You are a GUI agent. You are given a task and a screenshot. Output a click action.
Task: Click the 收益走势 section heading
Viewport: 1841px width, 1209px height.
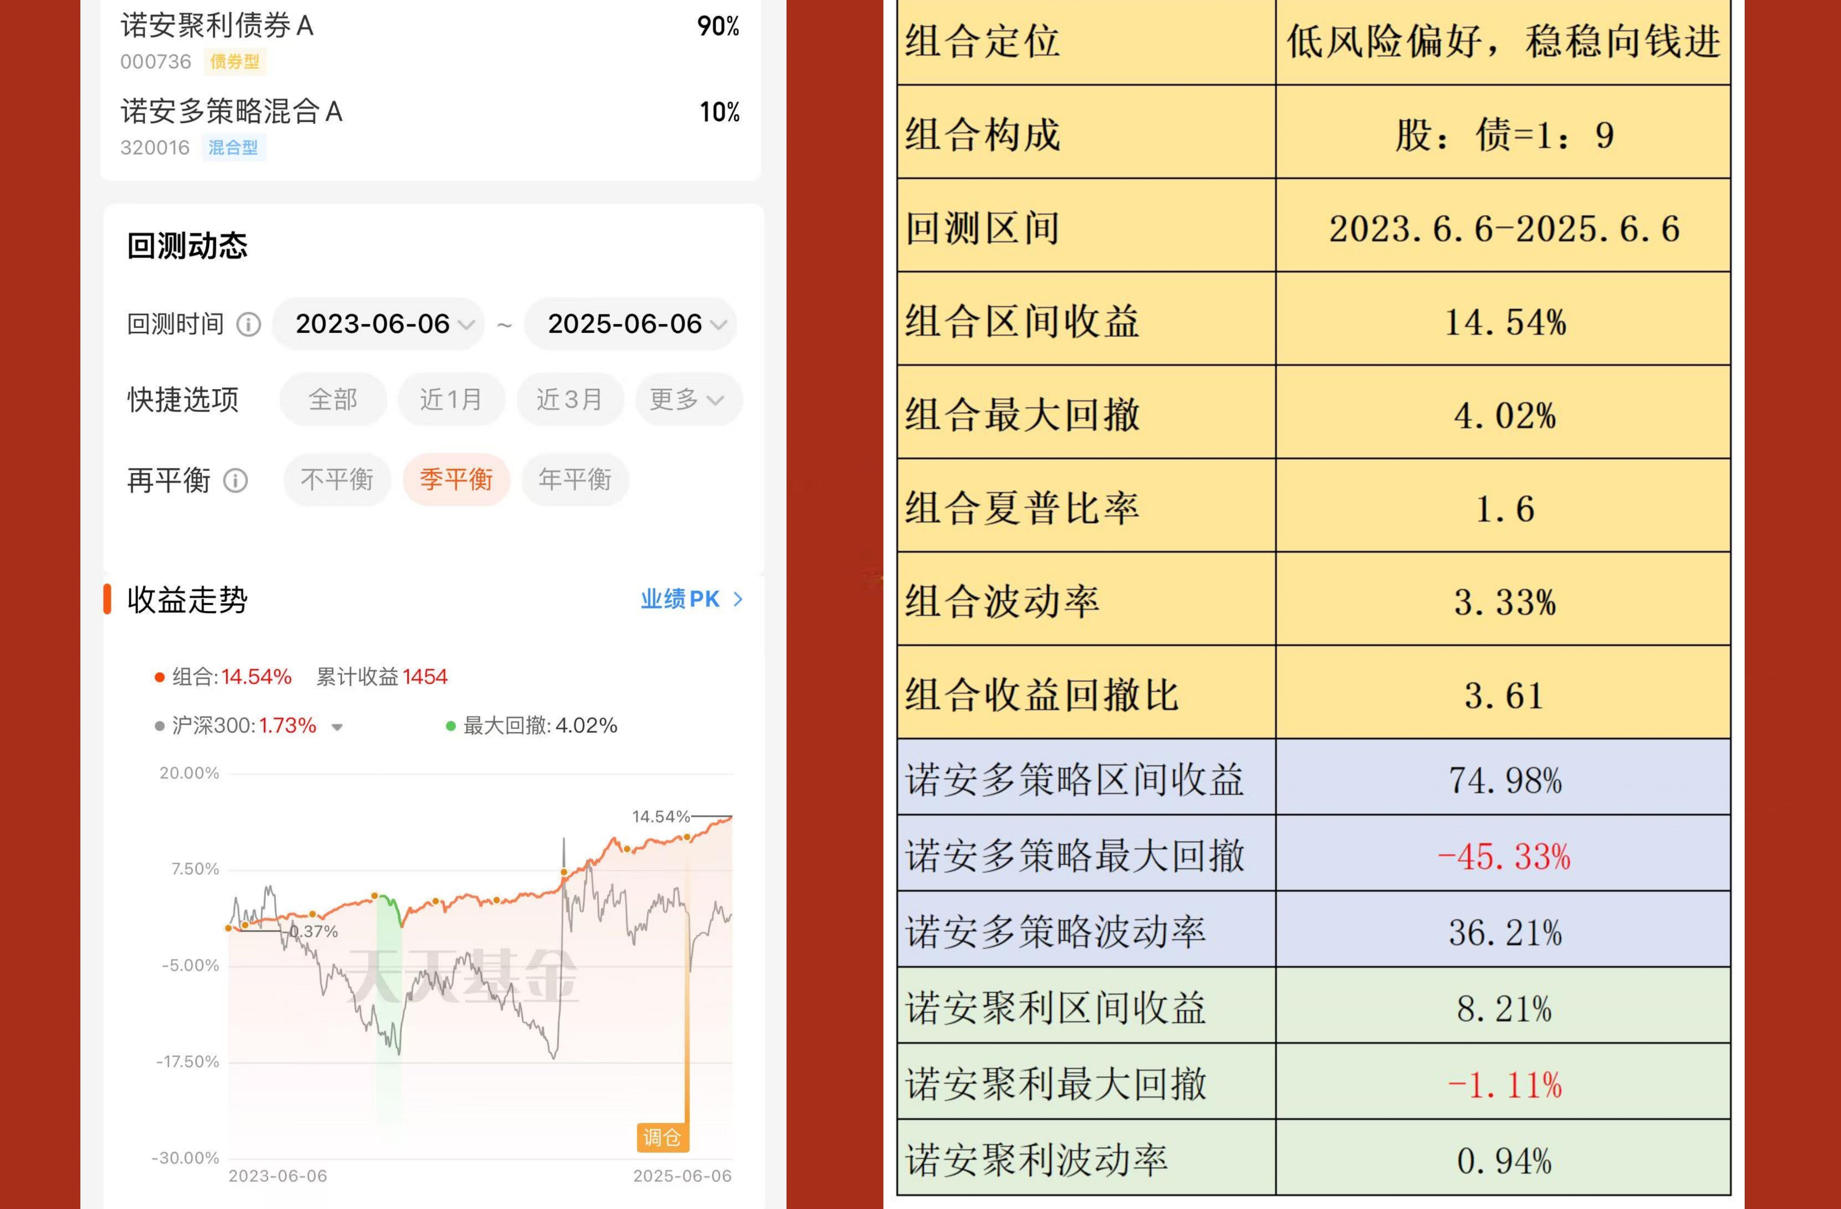(187, 600)
